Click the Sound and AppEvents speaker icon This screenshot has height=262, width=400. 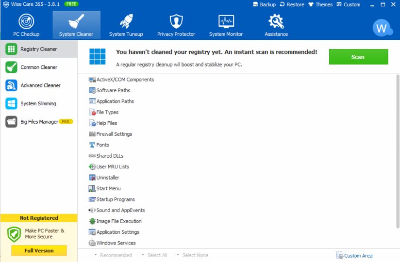click(92, 210)
